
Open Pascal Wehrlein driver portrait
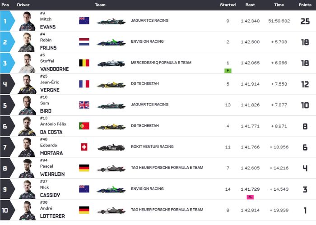[x=27, y=168]
